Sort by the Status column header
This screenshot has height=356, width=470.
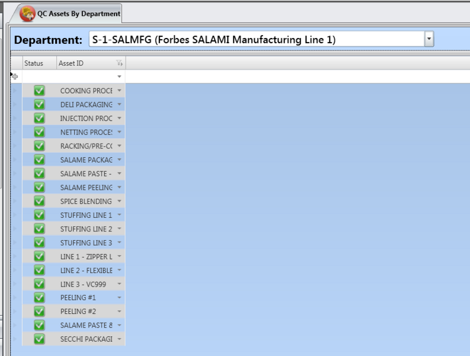tap(40, 63)
